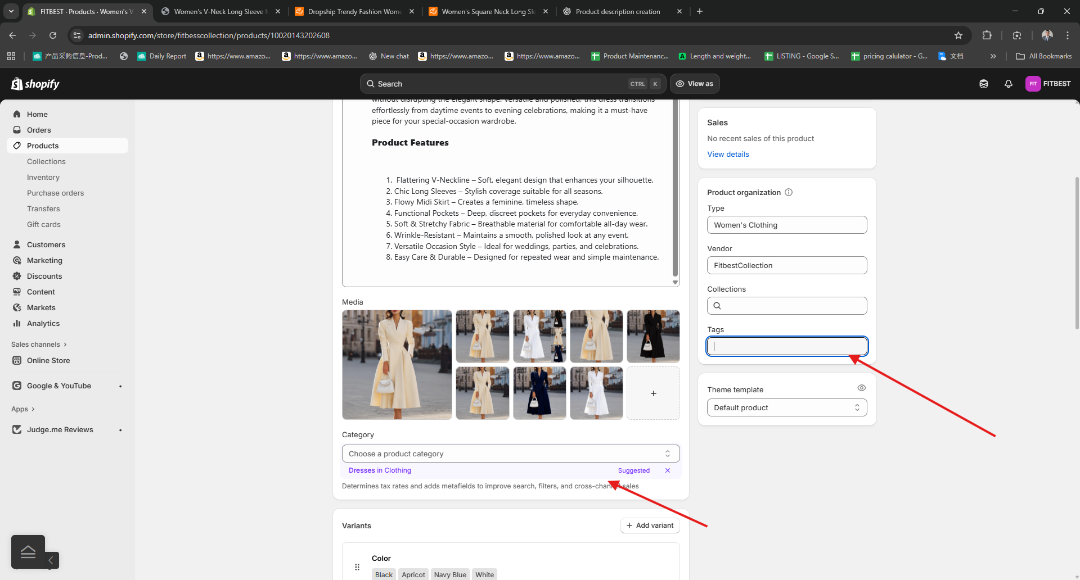The width and height of the screenshot is (1080, 580).
Task: Open the browser extensions icon
Action: coord(987,35)
